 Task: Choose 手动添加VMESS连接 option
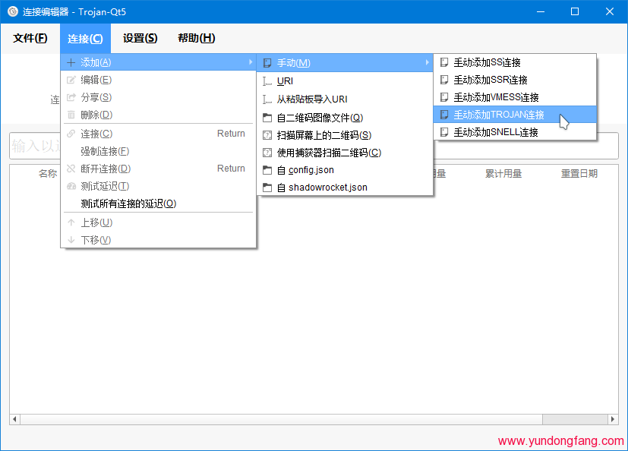pos(515,97)
